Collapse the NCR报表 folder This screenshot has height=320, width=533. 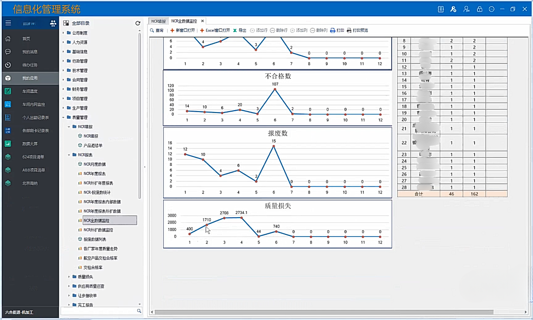tap(69, 155)
